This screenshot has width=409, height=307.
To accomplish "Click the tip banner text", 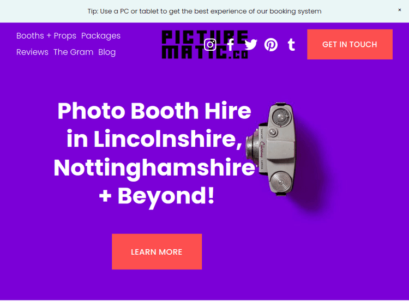I will pos(204,11).
